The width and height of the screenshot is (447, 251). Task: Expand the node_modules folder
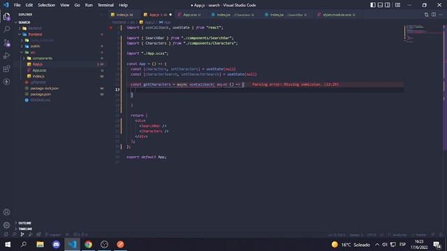pos(42,40)
